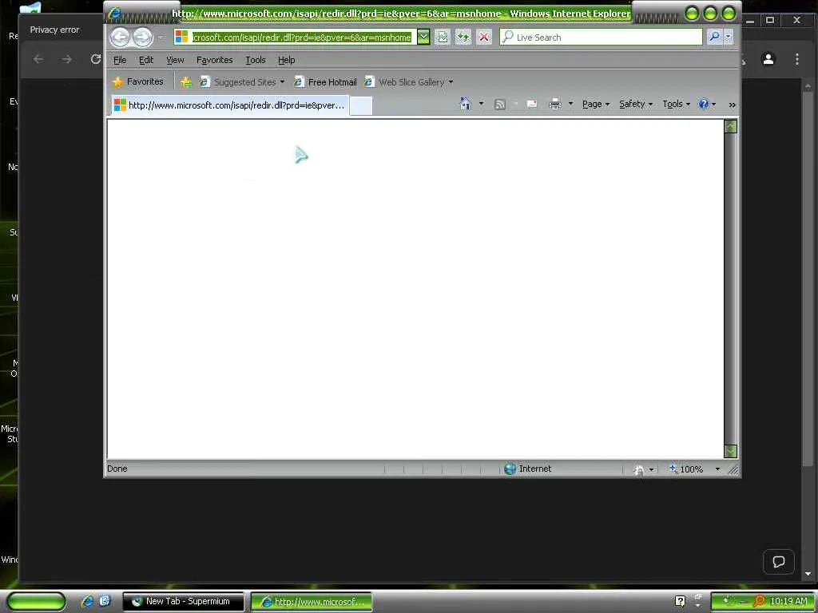Refresh the page with green arrows icon

[463, 37]
